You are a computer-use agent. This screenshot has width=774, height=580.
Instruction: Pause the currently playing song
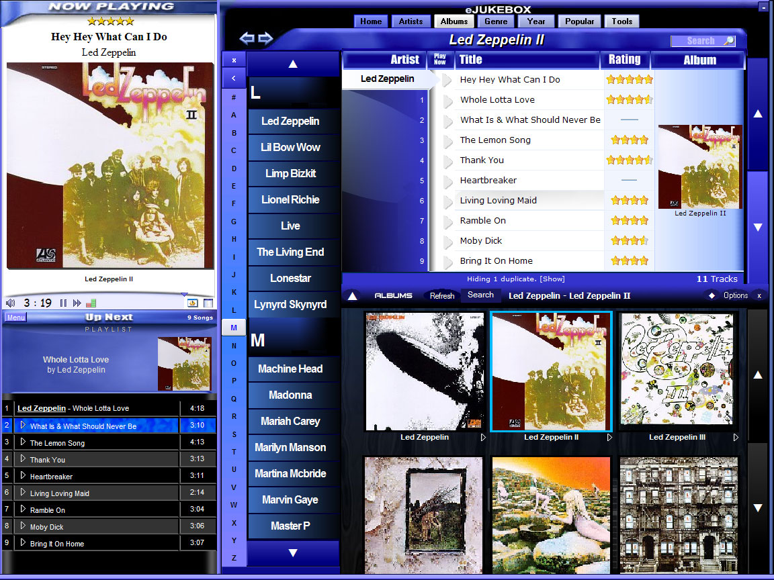(x=63, y=303)
